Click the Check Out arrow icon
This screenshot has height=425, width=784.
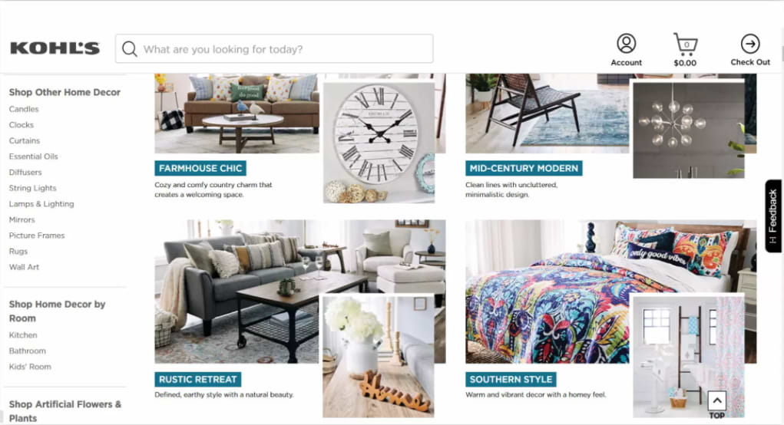click(750, 44)
